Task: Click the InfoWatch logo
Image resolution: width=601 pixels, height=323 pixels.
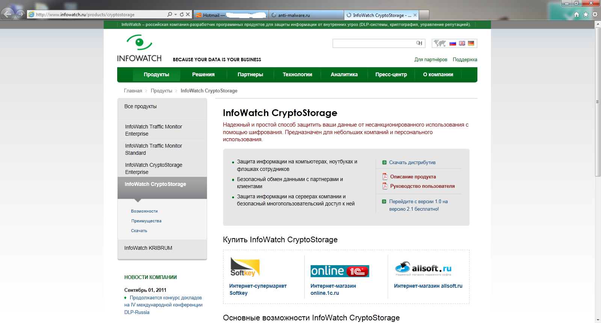Action: (x=139, y=48)
